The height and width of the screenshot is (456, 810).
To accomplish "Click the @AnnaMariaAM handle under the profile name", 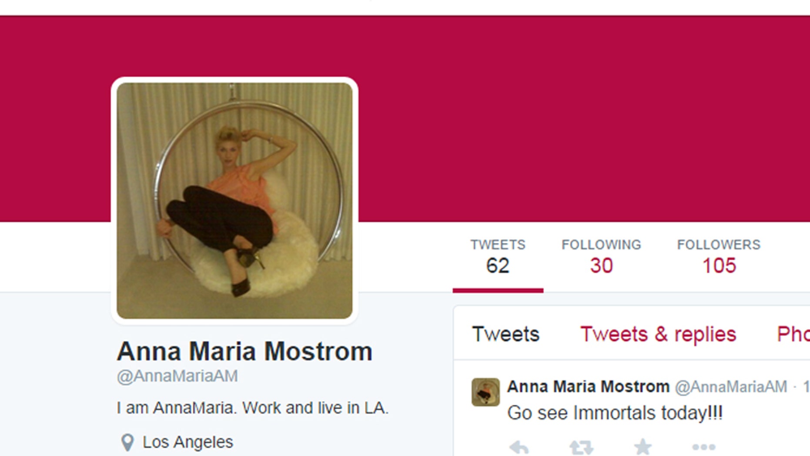I will click(177, 376).
